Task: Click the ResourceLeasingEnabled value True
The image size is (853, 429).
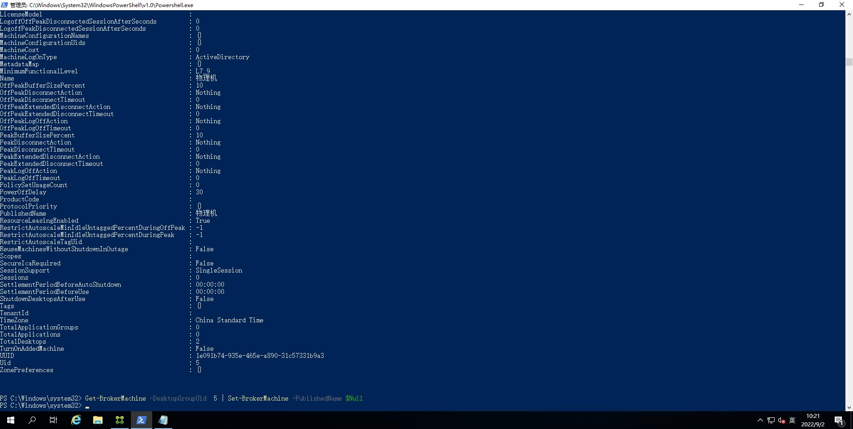Action: [x=203, y=221]
